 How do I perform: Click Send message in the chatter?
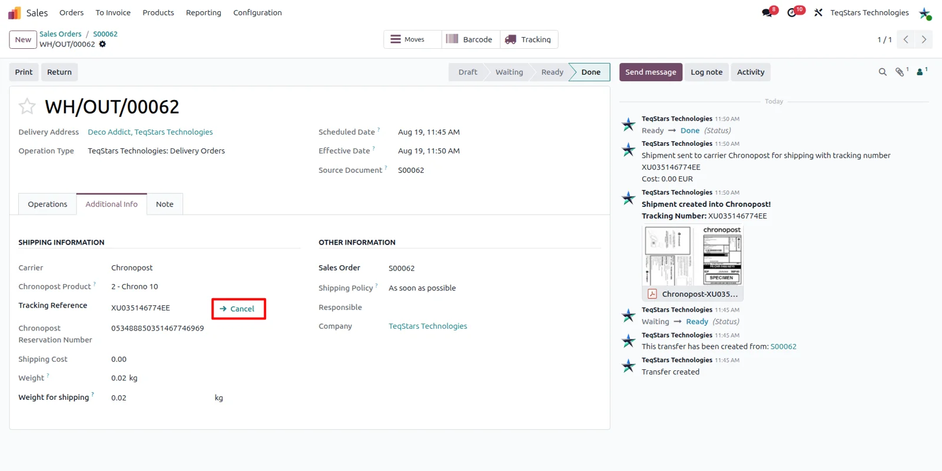click(651, 72)
